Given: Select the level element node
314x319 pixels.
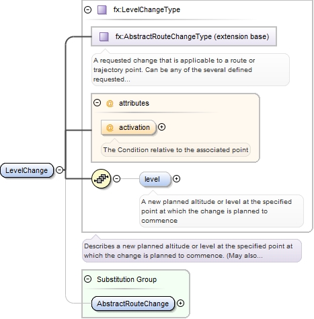Looking at the screenshot, I should (155, 179).
